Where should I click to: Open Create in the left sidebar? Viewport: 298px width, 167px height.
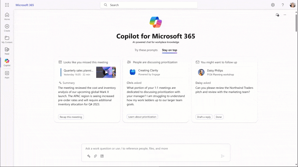click(x=7, y=28)
